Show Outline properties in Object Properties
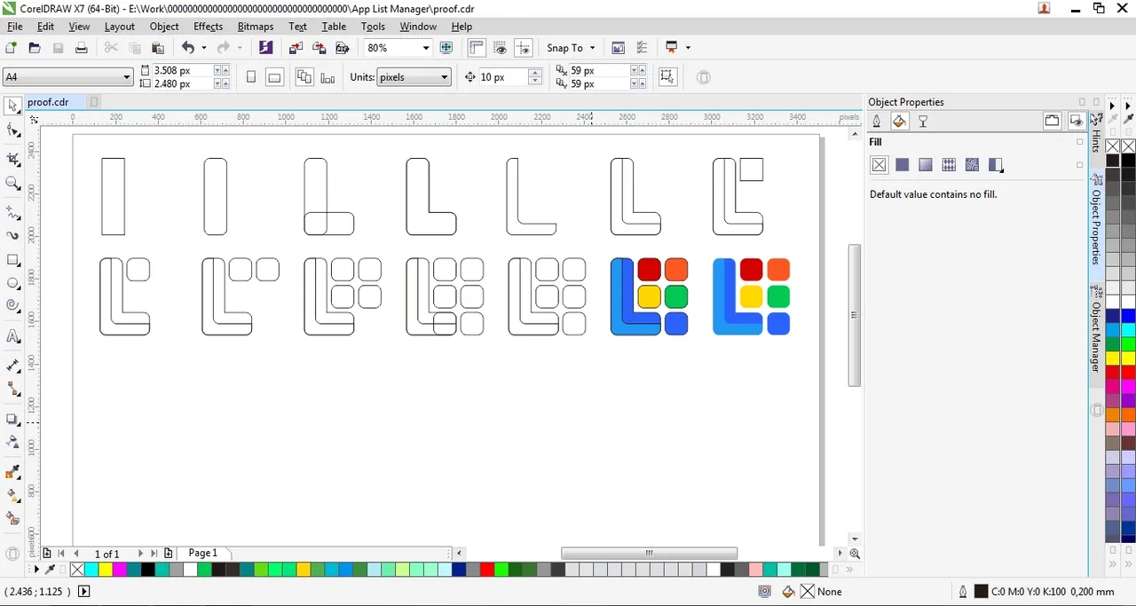Image resolution: width=1136 pixels, height=606 pixels. pos(877,122)
